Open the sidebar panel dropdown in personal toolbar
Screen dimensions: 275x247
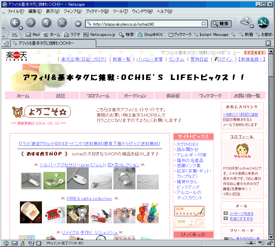[x=15, y=35]
